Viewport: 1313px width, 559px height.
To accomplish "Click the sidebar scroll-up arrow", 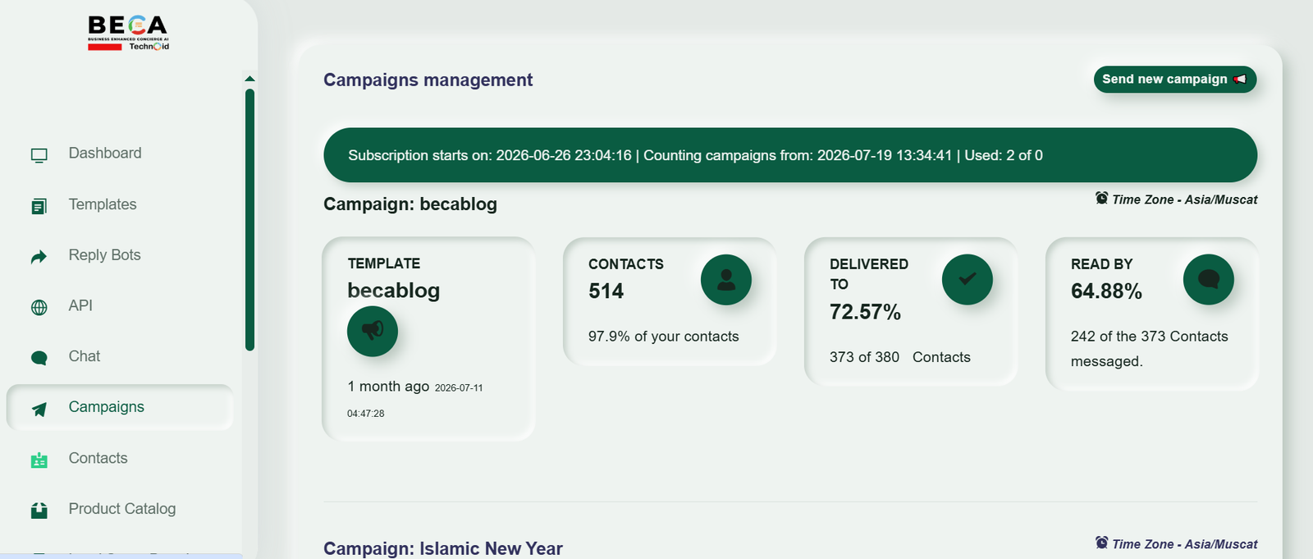I will click(249, 79).
